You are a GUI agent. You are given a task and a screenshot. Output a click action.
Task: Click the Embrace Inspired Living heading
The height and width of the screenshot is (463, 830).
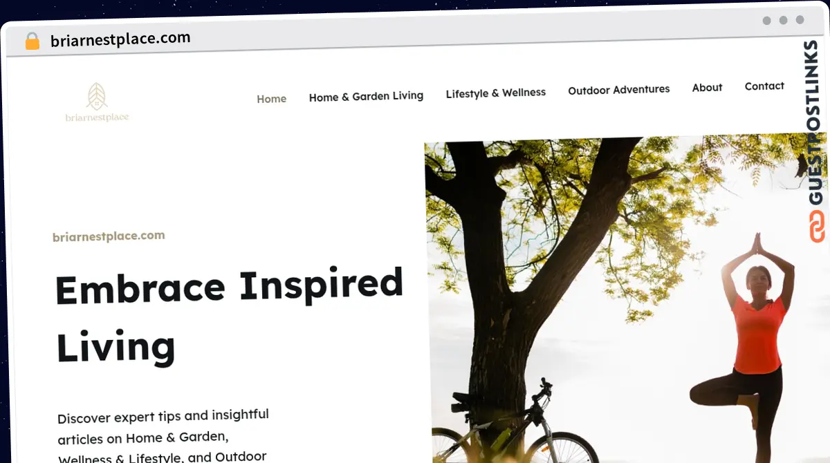coord(229,316)
